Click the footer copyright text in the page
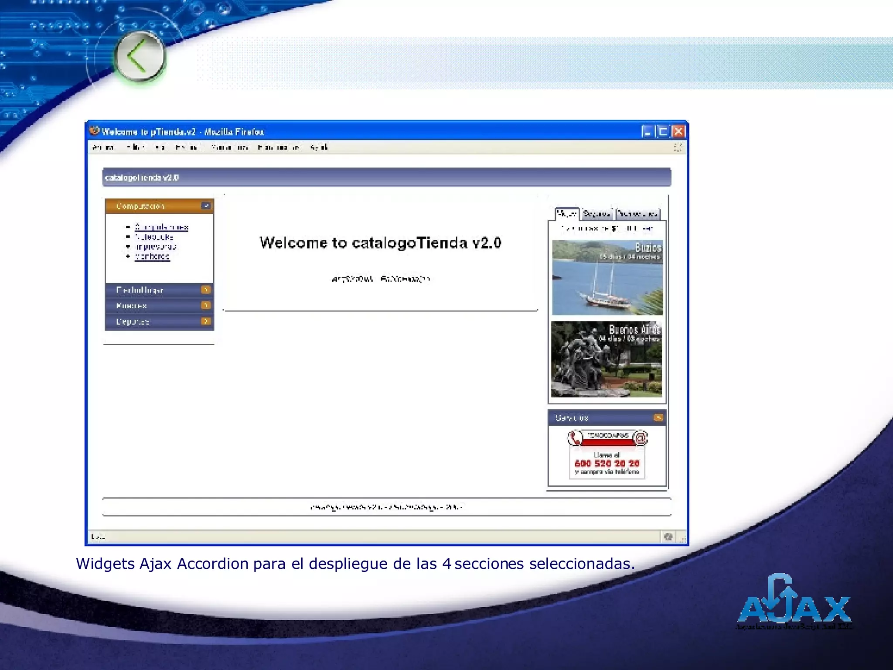Screen dimensions: 893x670 (386, 507)
